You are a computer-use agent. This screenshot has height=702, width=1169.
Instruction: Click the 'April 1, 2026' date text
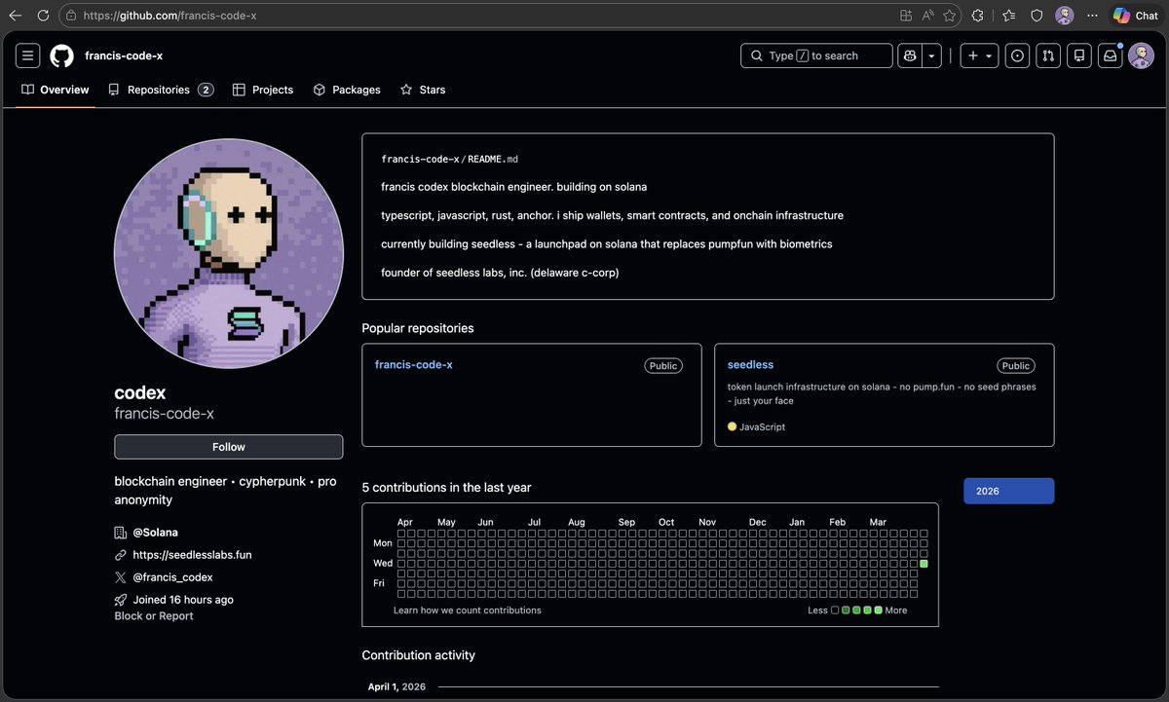(x=397, y=687)
